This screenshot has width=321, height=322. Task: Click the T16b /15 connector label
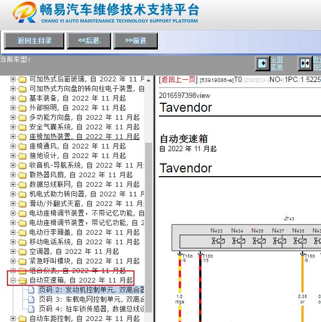point(207,258)
